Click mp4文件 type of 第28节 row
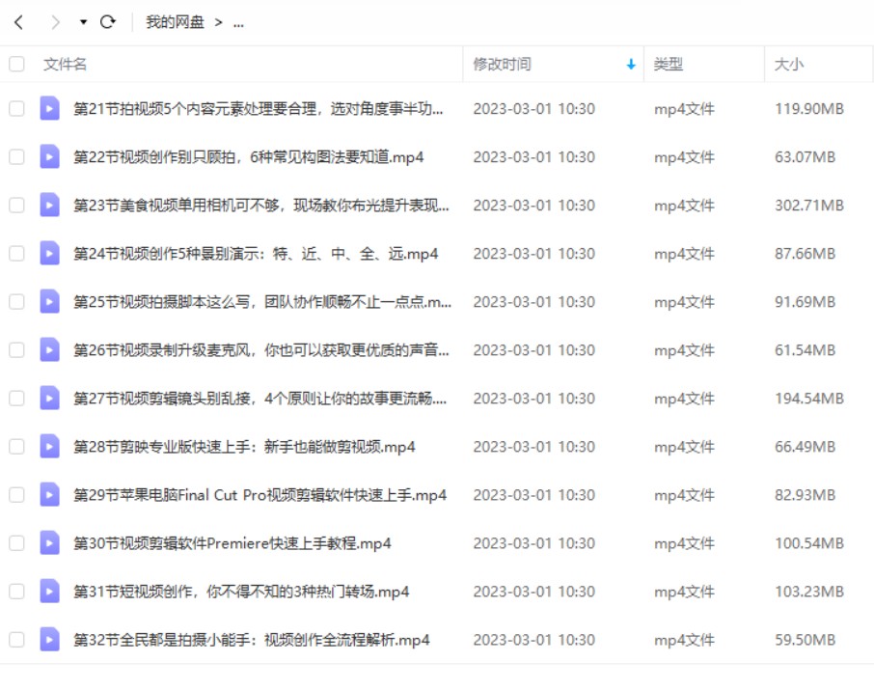 coord(684,447)
